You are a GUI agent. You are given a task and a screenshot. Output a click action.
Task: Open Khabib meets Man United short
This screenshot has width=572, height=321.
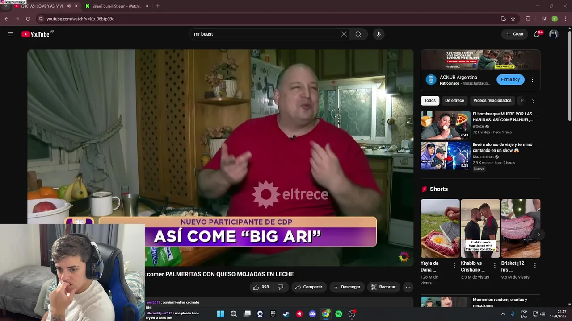tap(480, 228)
